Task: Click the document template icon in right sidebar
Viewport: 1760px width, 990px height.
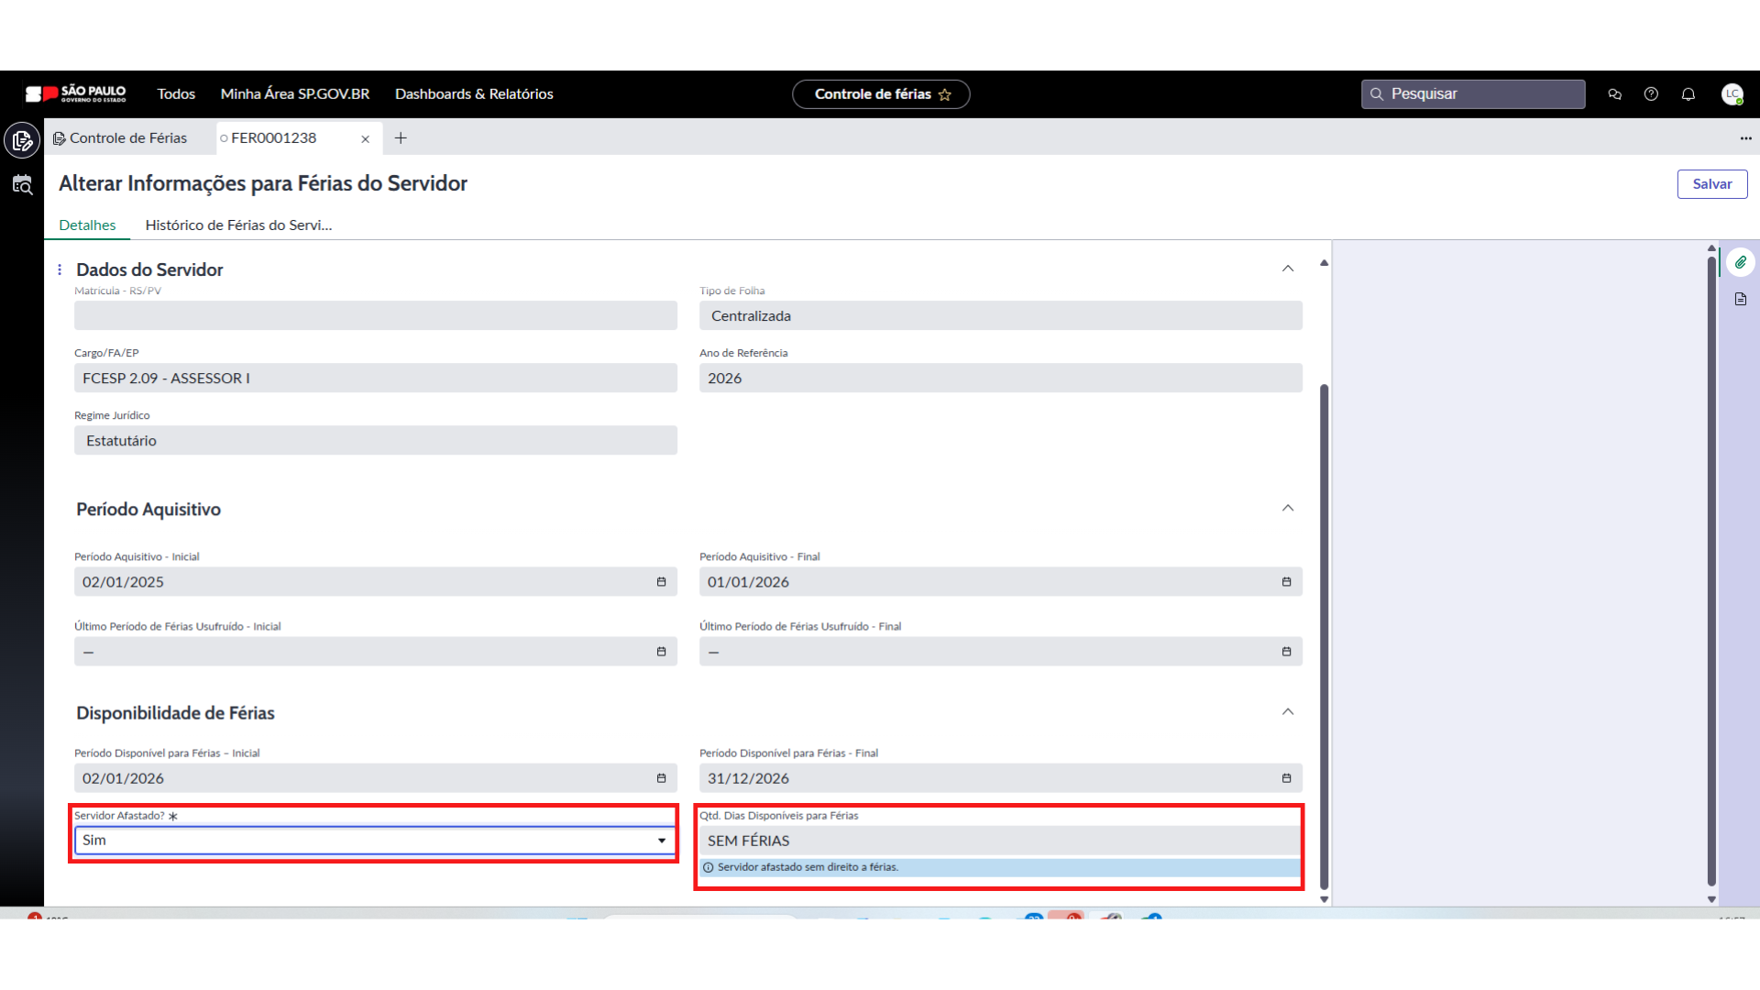Action: (x=1740, y=299)
